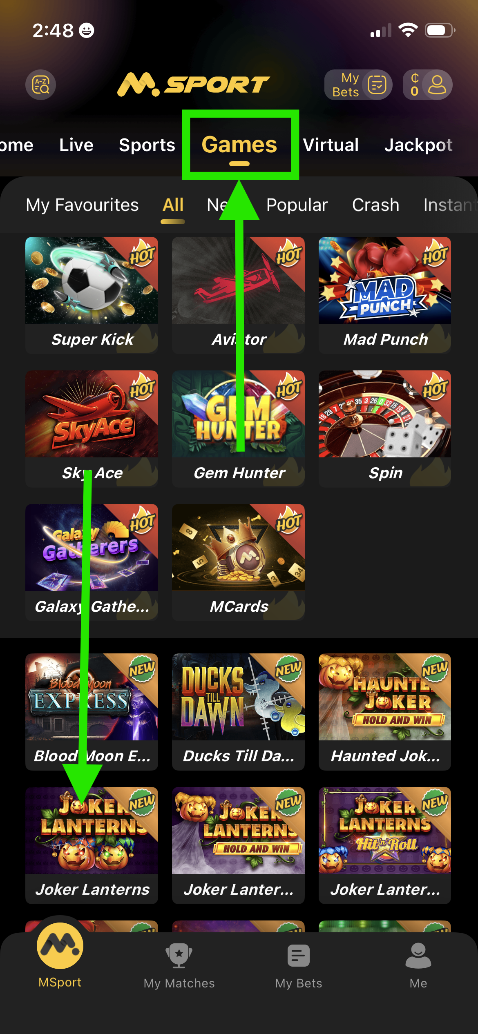Filter games by Crash
This screenshot has height=1034, width=478.
(x=376, y=205)
